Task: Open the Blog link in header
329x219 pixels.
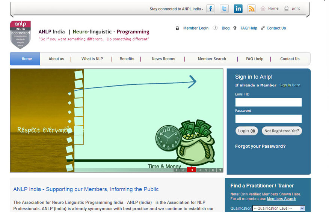Action: (x=226, y=28)
